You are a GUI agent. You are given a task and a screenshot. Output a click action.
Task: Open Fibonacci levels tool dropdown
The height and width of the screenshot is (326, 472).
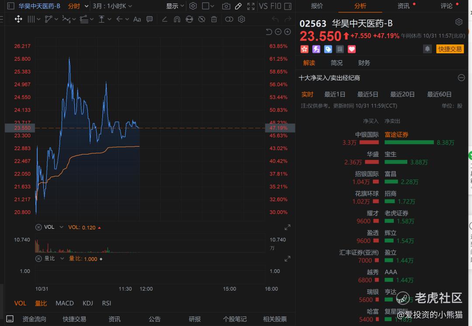click(87, 19)
